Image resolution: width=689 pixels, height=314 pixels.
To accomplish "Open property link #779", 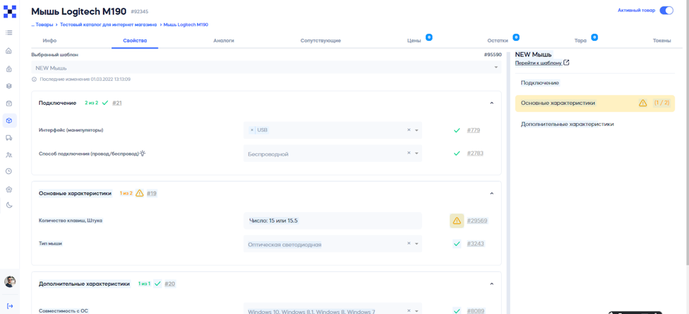I will (x=474, y=130).
